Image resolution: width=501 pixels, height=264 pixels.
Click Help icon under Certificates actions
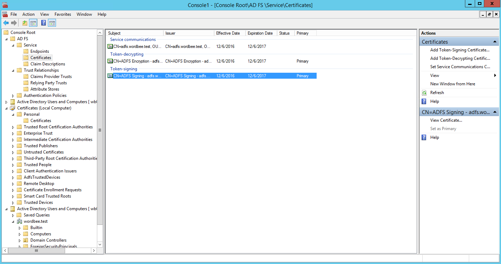[424, 101]
